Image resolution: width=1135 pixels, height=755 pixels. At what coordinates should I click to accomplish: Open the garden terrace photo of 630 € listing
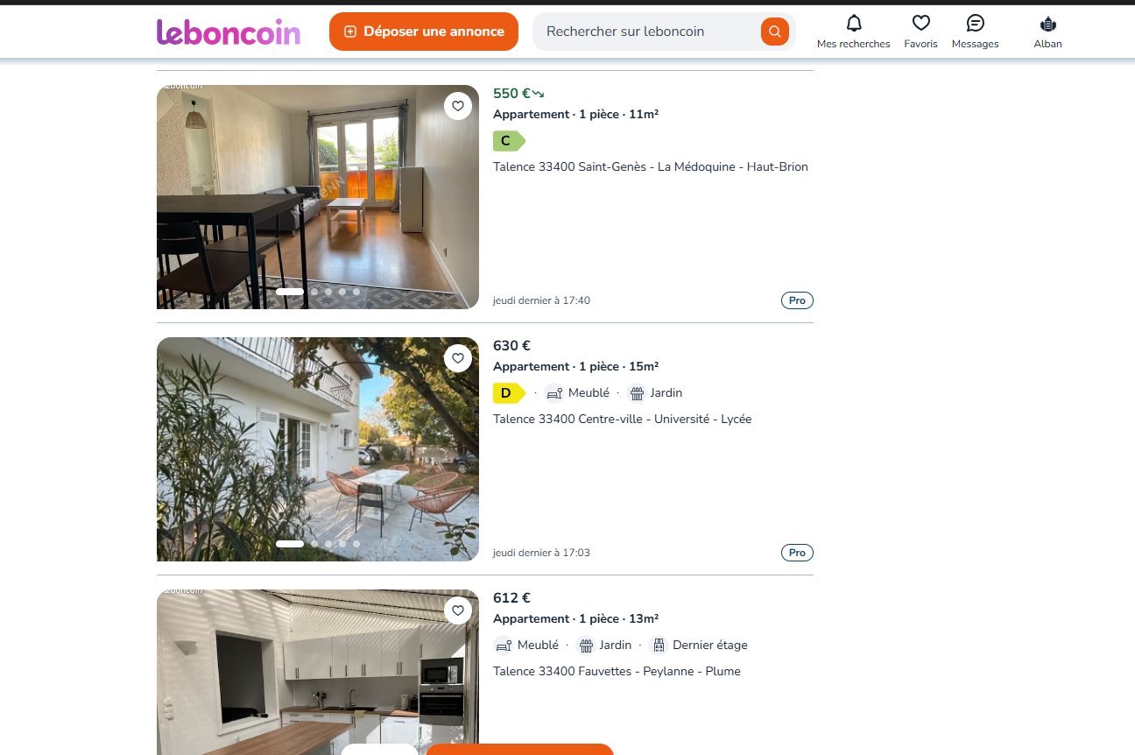(x=318, y=449)
